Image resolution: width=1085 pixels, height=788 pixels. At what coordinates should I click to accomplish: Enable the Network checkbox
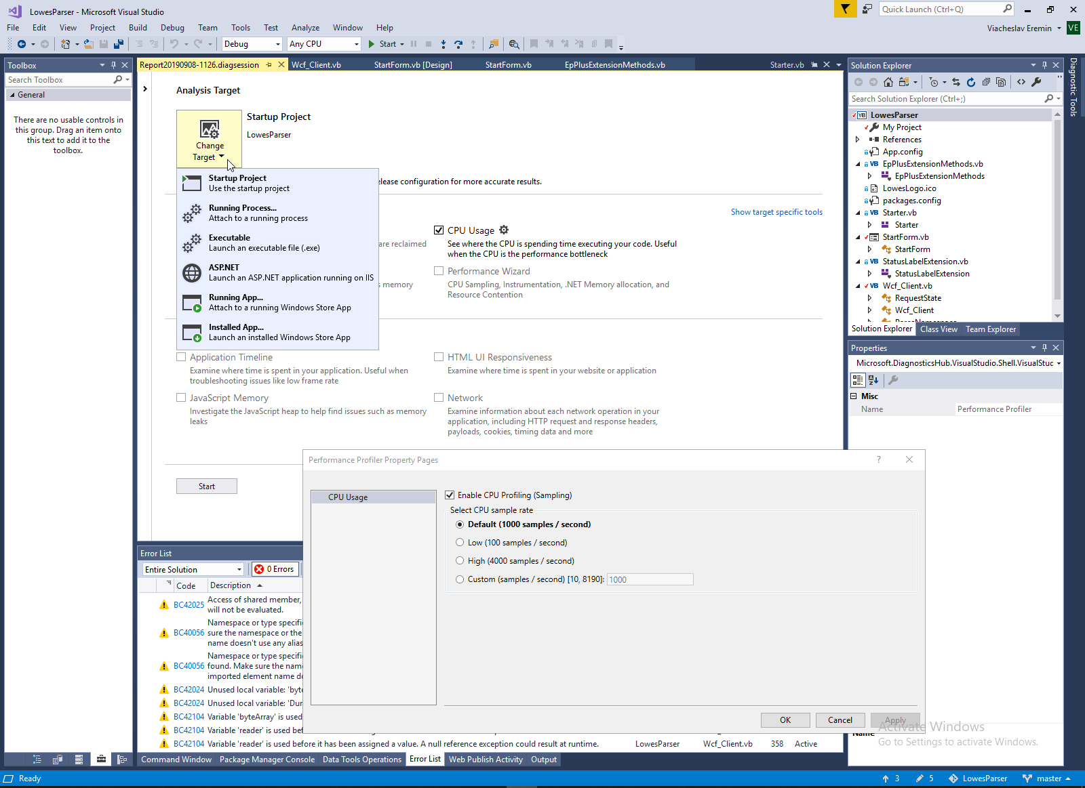(x=439, y=398)
